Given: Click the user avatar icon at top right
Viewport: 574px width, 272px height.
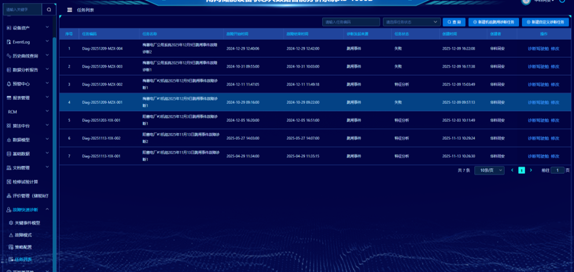Looking at the screenshot, I should pyautogui.click(x=526, y=2).
